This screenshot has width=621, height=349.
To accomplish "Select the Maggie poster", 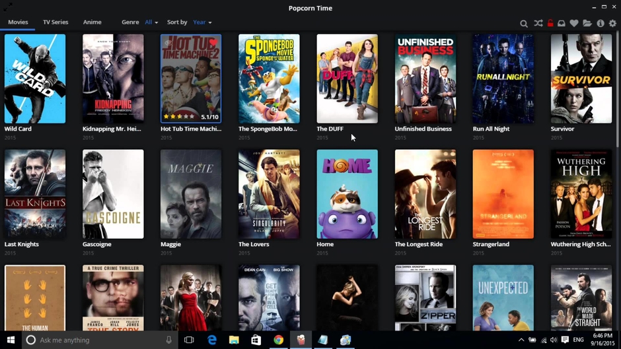I will click(191, 194).
